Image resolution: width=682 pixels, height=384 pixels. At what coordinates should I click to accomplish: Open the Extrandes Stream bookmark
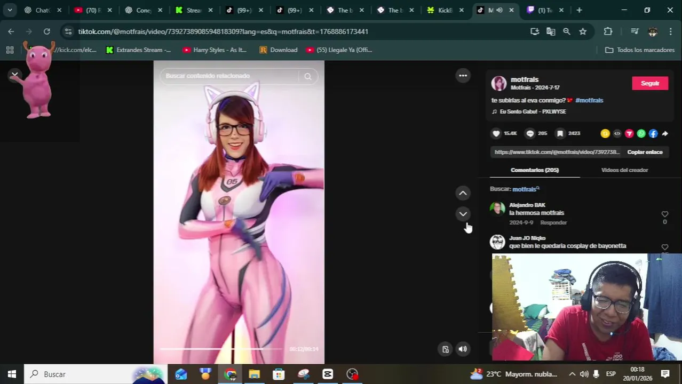click(138, 50)
